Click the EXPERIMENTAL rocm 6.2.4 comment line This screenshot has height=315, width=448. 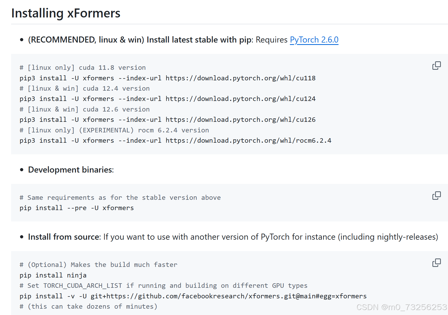pos(114,130)
